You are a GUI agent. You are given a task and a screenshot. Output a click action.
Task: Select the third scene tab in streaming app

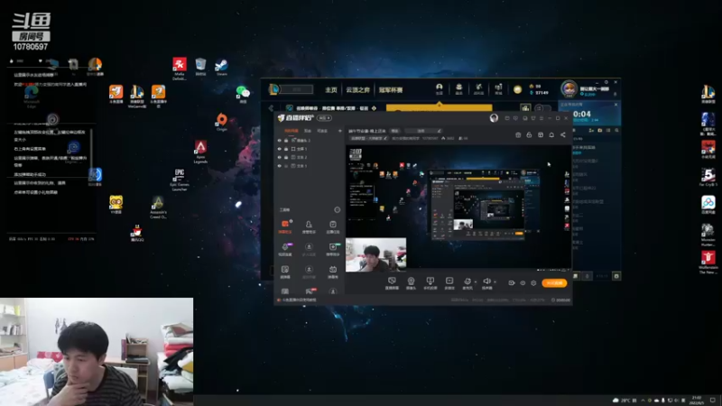point(322,131)
